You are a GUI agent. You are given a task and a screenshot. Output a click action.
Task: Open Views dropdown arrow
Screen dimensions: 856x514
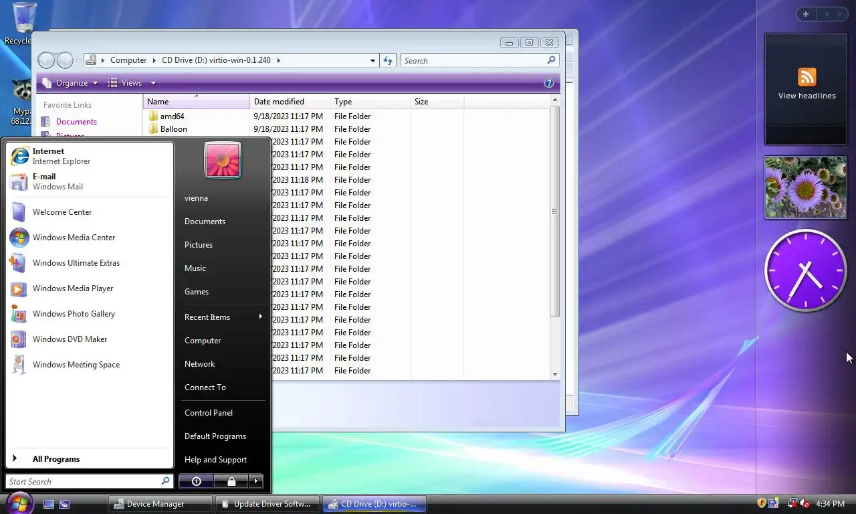[153, 83]
